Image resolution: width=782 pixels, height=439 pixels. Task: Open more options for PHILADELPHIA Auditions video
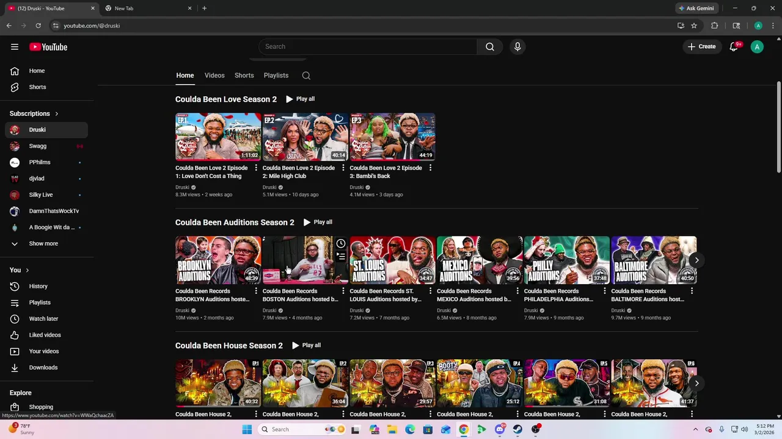point(605,291)
